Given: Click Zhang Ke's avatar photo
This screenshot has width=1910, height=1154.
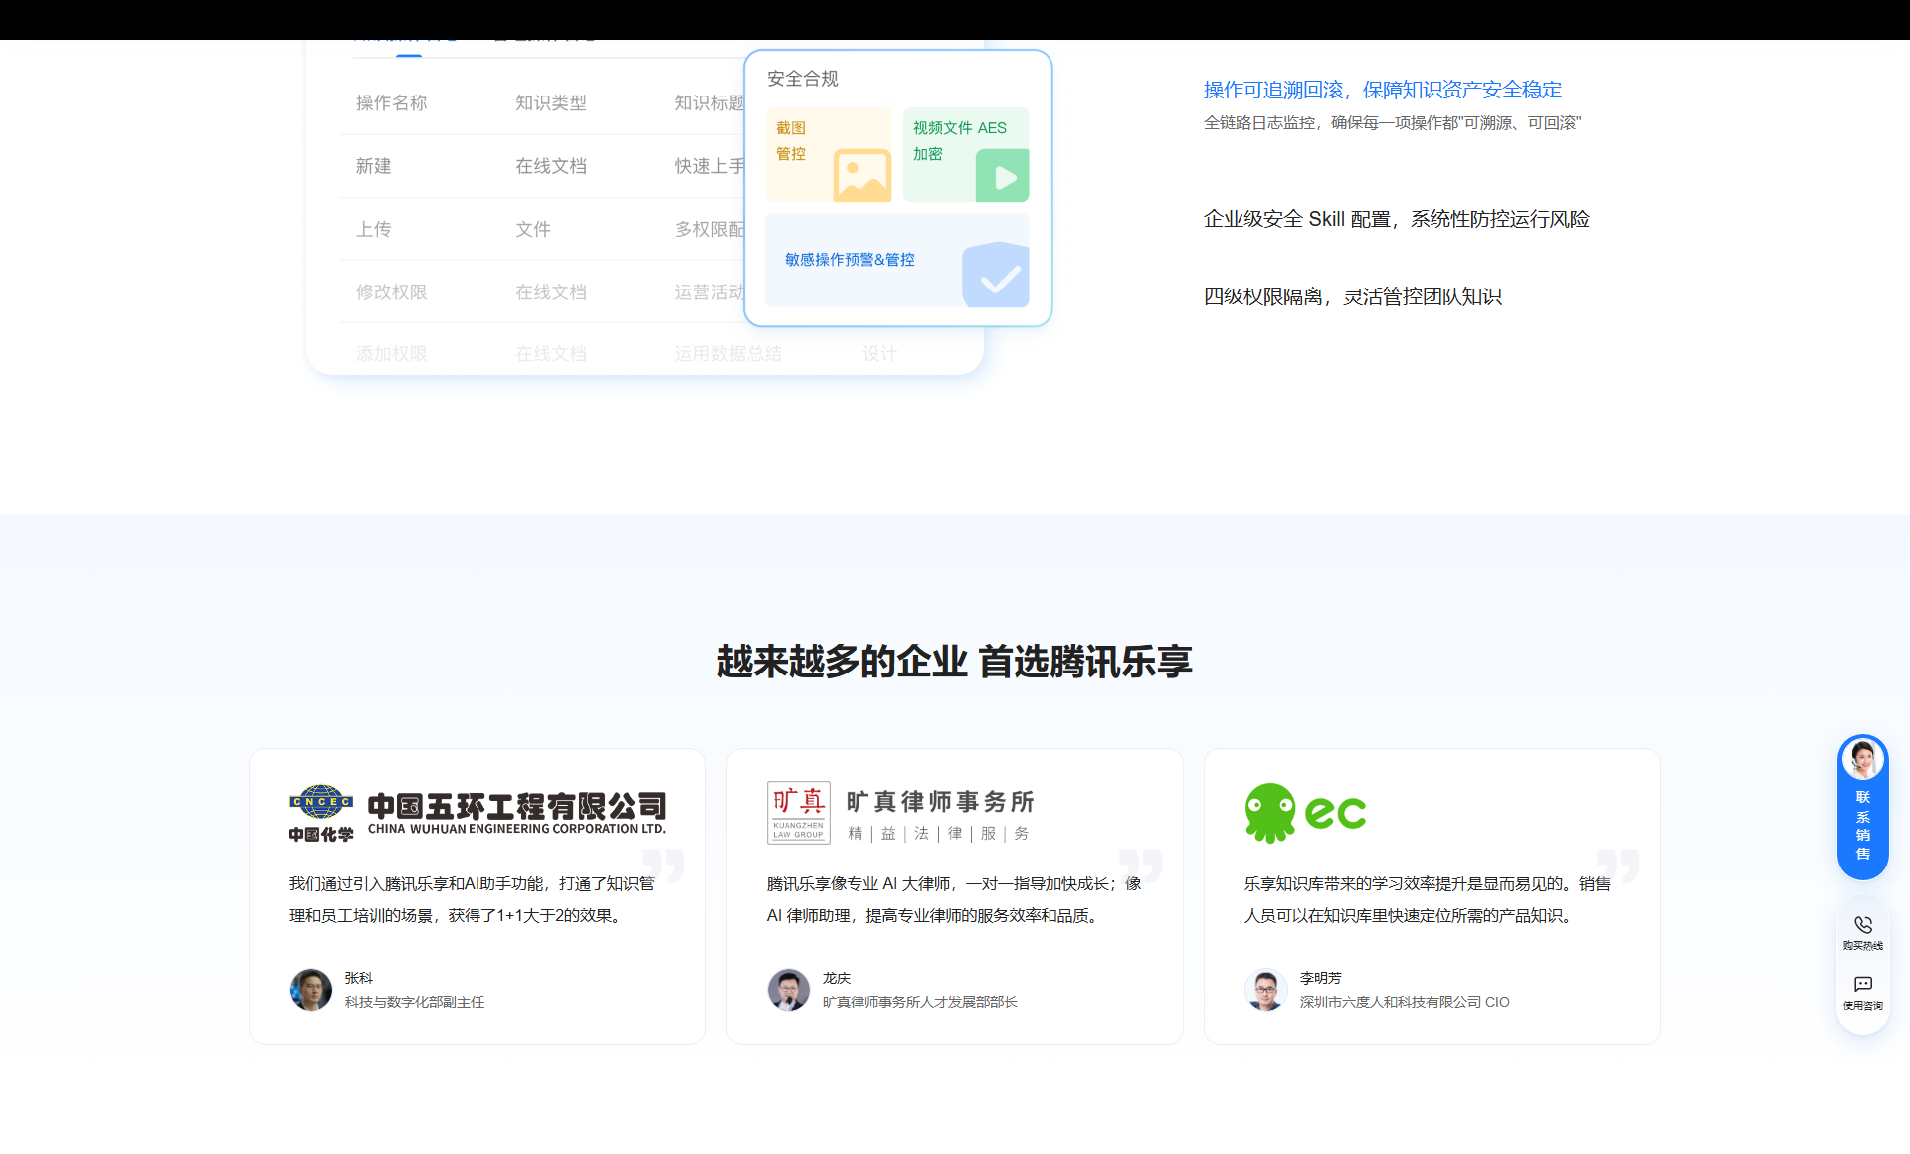Looking at the screenshot, I should pos(311,990).
